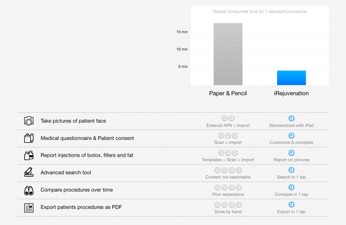The image size is (346, 225).
Task: Click 'Take pictures of patient face' row
Action: tap(73, 121)
